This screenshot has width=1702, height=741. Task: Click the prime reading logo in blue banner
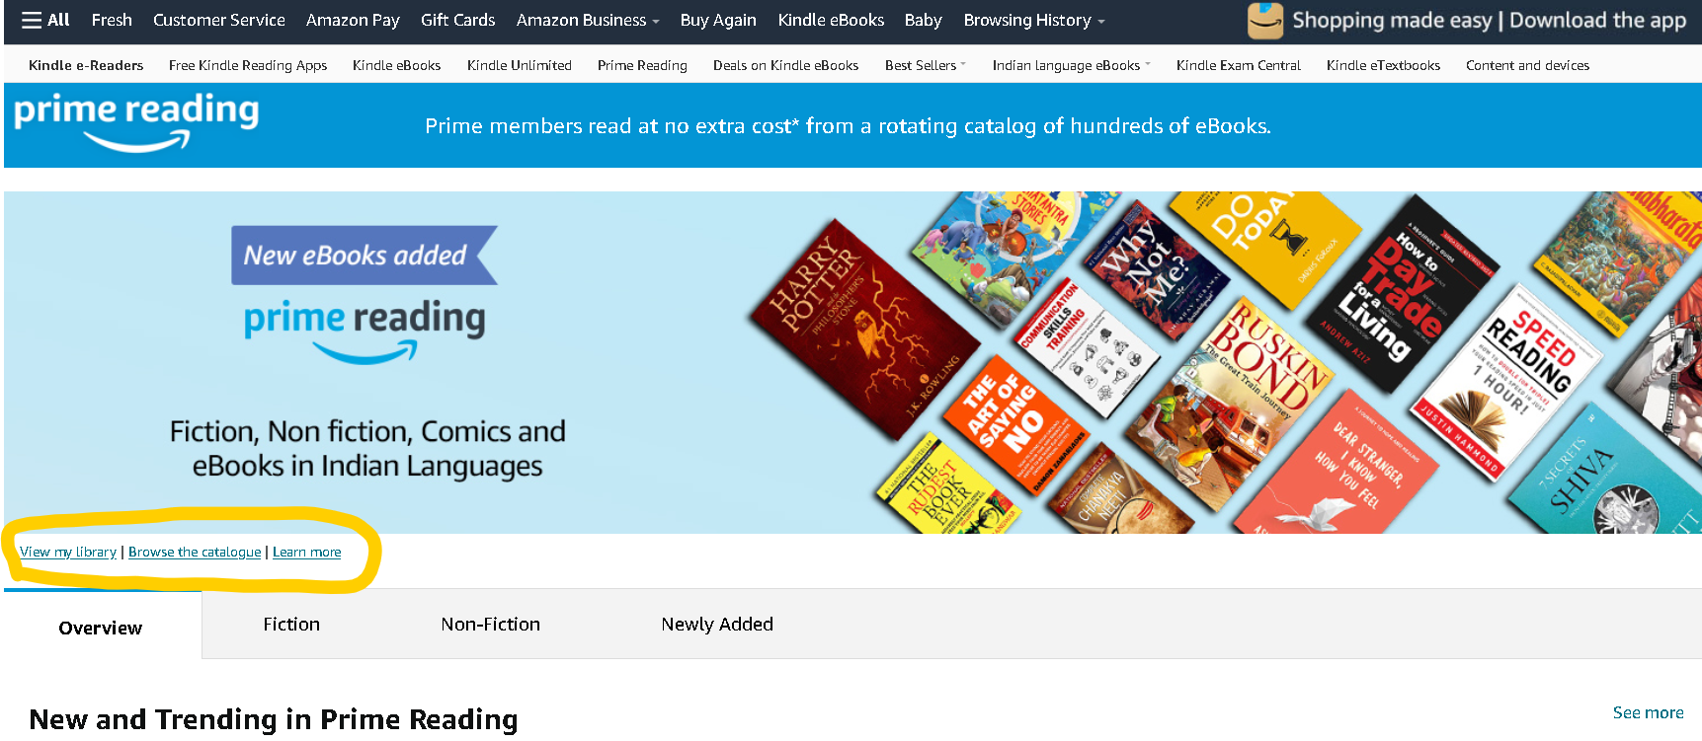tap(136, 122)
